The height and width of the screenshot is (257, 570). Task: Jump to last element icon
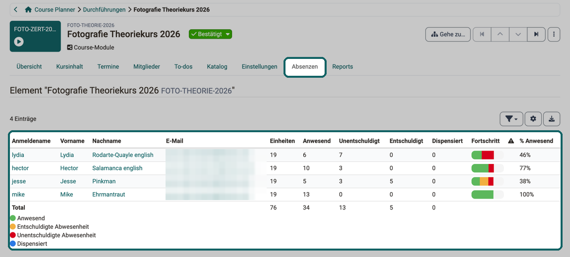point(536,35)
